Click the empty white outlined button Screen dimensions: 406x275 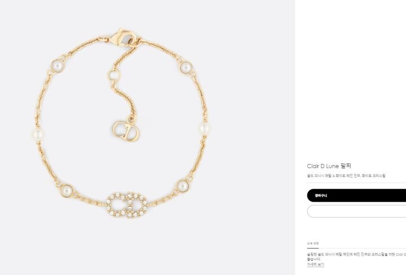pos(356,211)
